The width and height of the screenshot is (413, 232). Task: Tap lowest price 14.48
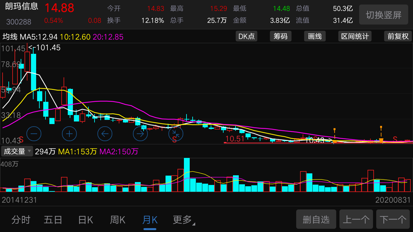(x=281, y=9)
